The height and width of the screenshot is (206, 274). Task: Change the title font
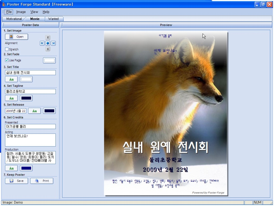click(11, 79)
